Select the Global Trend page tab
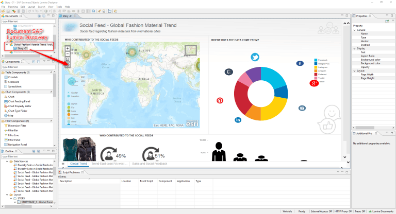This screenshot has height=214, width=396. coord(77,163)
